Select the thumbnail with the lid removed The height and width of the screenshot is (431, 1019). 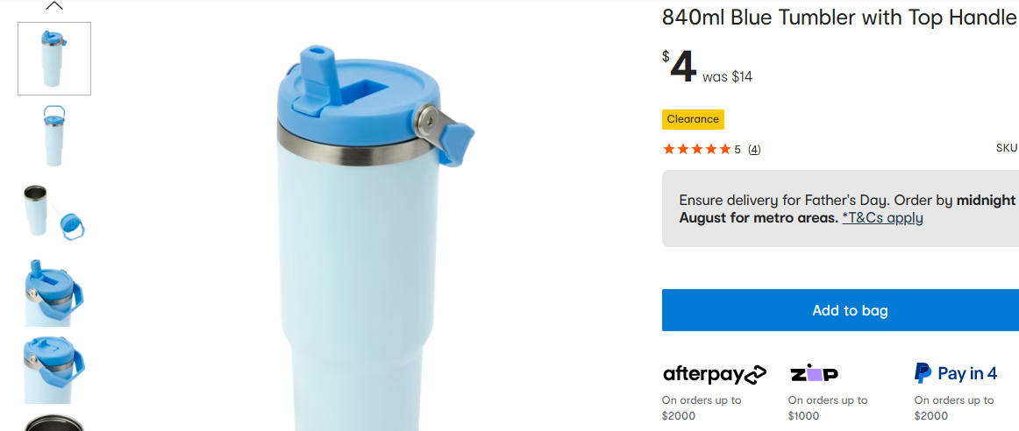[x=54, y=212]
